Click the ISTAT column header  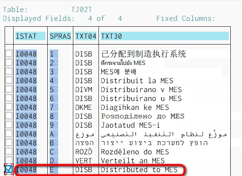[30, 36]
